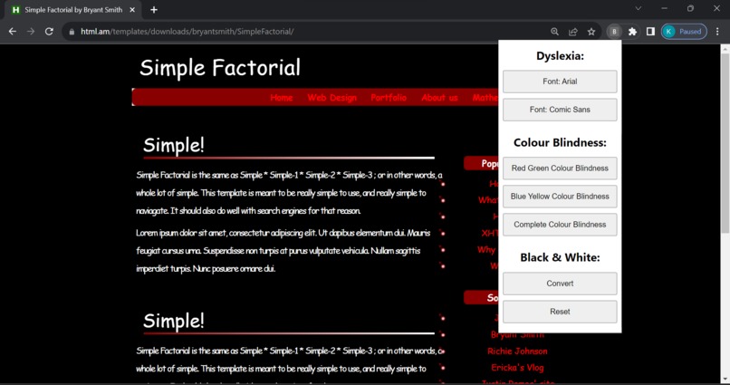Click the Convert black & white button
730x385 pixels.
(x=560, y=284)
